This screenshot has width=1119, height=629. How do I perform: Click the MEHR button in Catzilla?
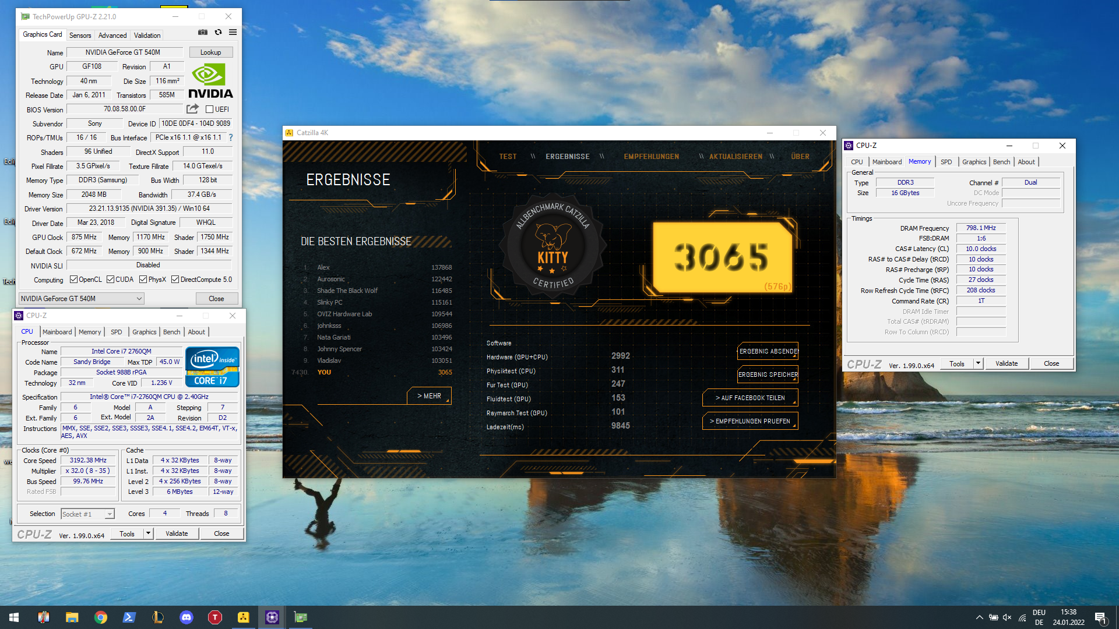[x=429, y=396]
